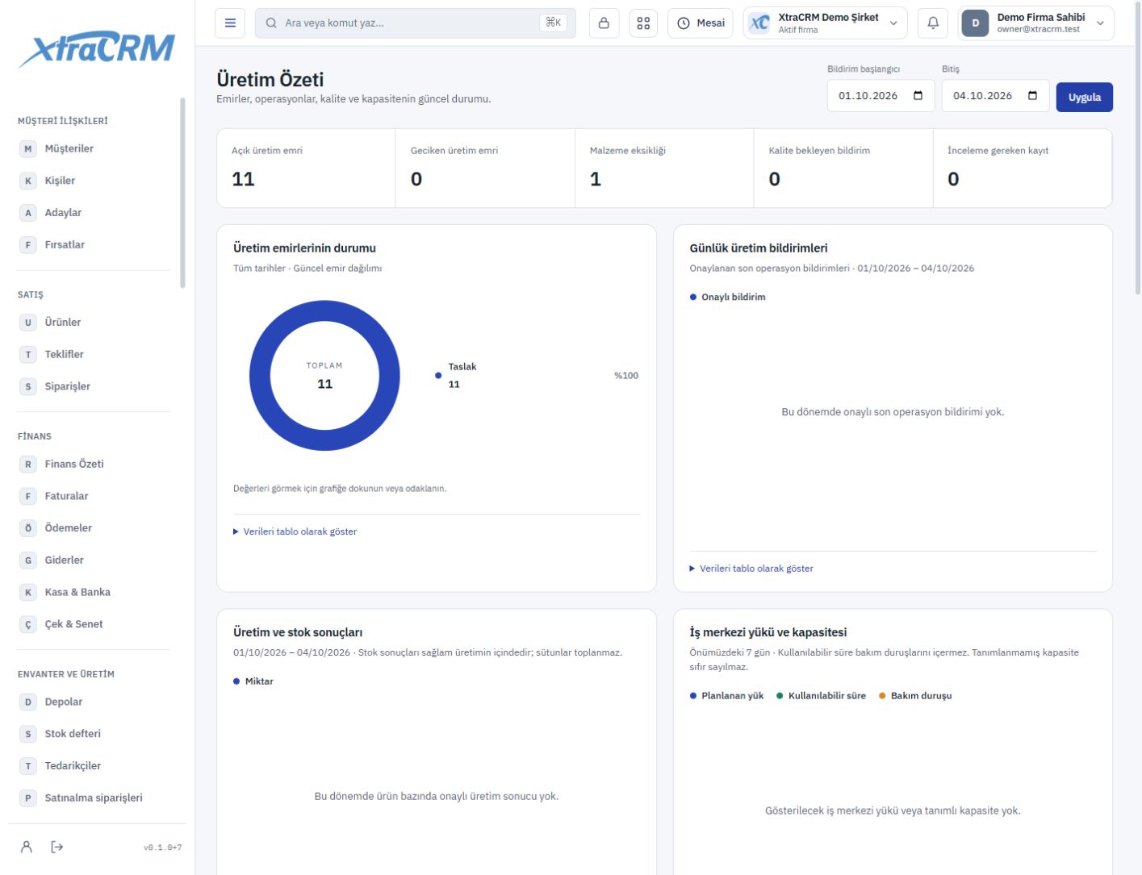Toggle the Onaylı bildirim legend item
Image resolution: width=1142 pixels, height=875 pixels.
728,297
